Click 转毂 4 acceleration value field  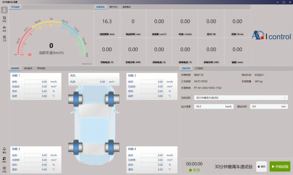click(152, 160)
